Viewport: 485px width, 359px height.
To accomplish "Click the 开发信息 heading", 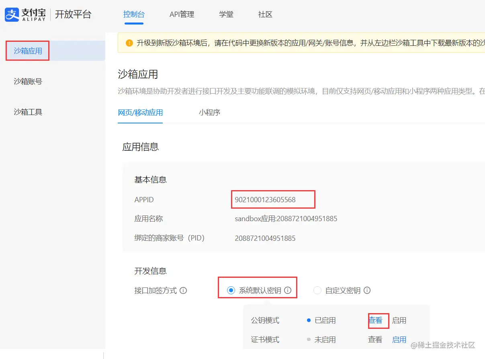I will pos(150,271).
